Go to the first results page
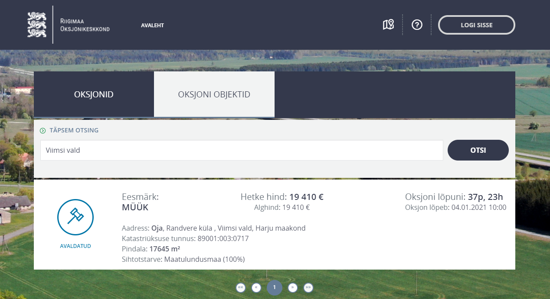The image size is (550, 299). click(x=241, y=287)
